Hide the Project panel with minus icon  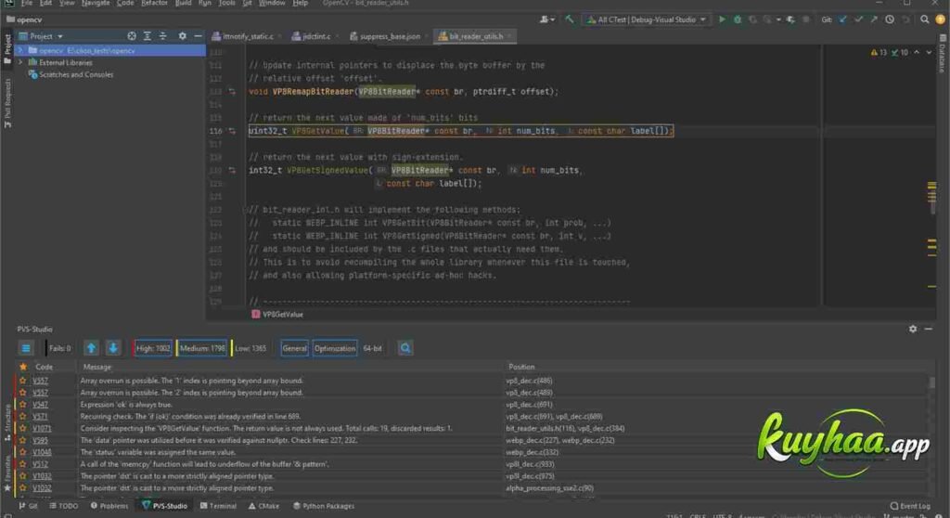pos(198,36)
